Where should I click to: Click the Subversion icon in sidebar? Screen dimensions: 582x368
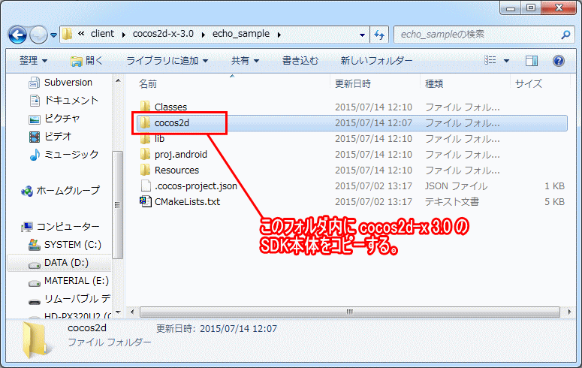coord(34,83)
